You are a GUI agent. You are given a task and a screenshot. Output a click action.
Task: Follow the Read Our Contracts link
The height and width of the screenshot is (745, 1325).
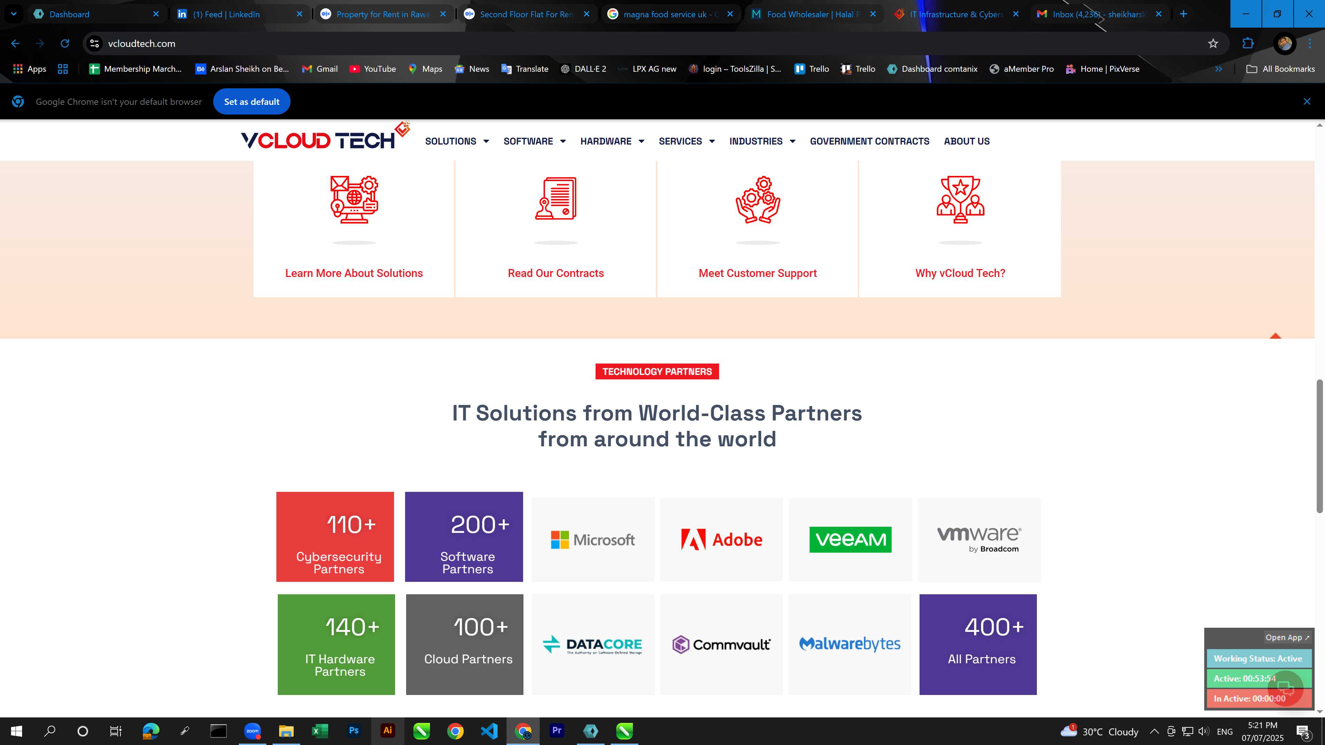[x=556, y=274]
